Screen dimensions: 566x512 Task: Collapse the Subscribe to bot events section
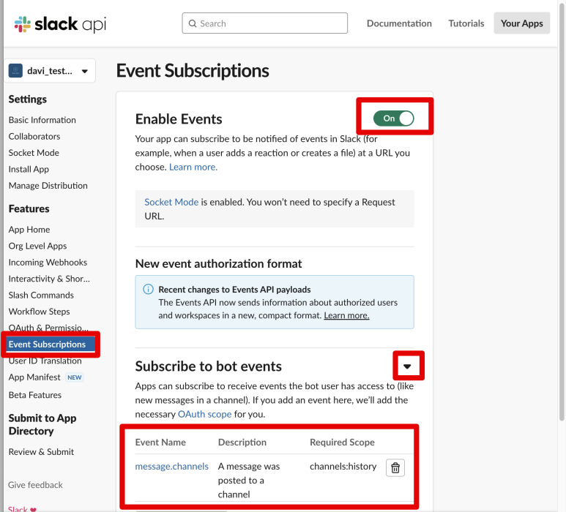point(407,366)
